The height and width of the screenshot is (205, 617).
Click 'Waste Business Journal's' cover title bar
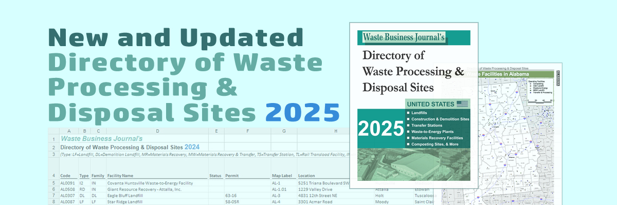click(x=414, y=38)
